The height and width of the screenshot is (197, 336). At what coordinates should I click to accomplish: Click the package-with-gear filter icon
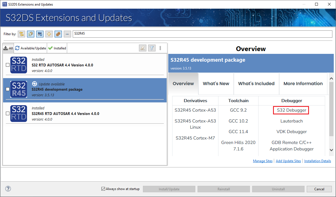point(31,34)
